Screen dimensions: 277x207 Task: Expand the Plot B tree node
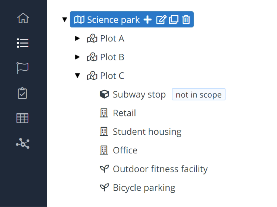[x=77, y=57]
